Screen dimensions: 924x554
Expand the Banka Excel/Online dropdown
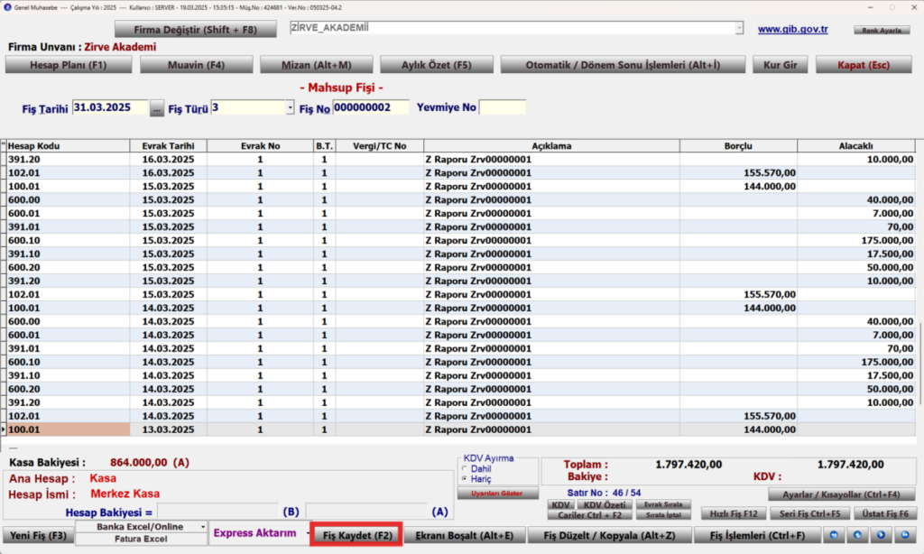click(203, 527)
